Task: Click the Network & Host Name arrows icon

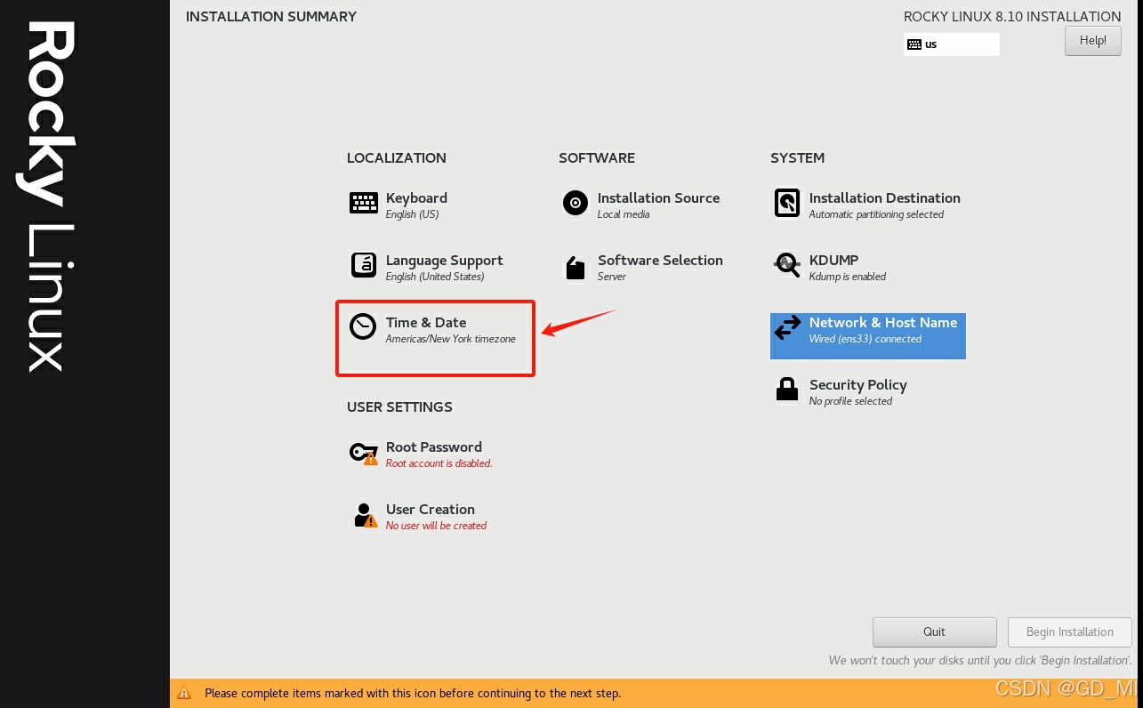Action: pos(787,327)
